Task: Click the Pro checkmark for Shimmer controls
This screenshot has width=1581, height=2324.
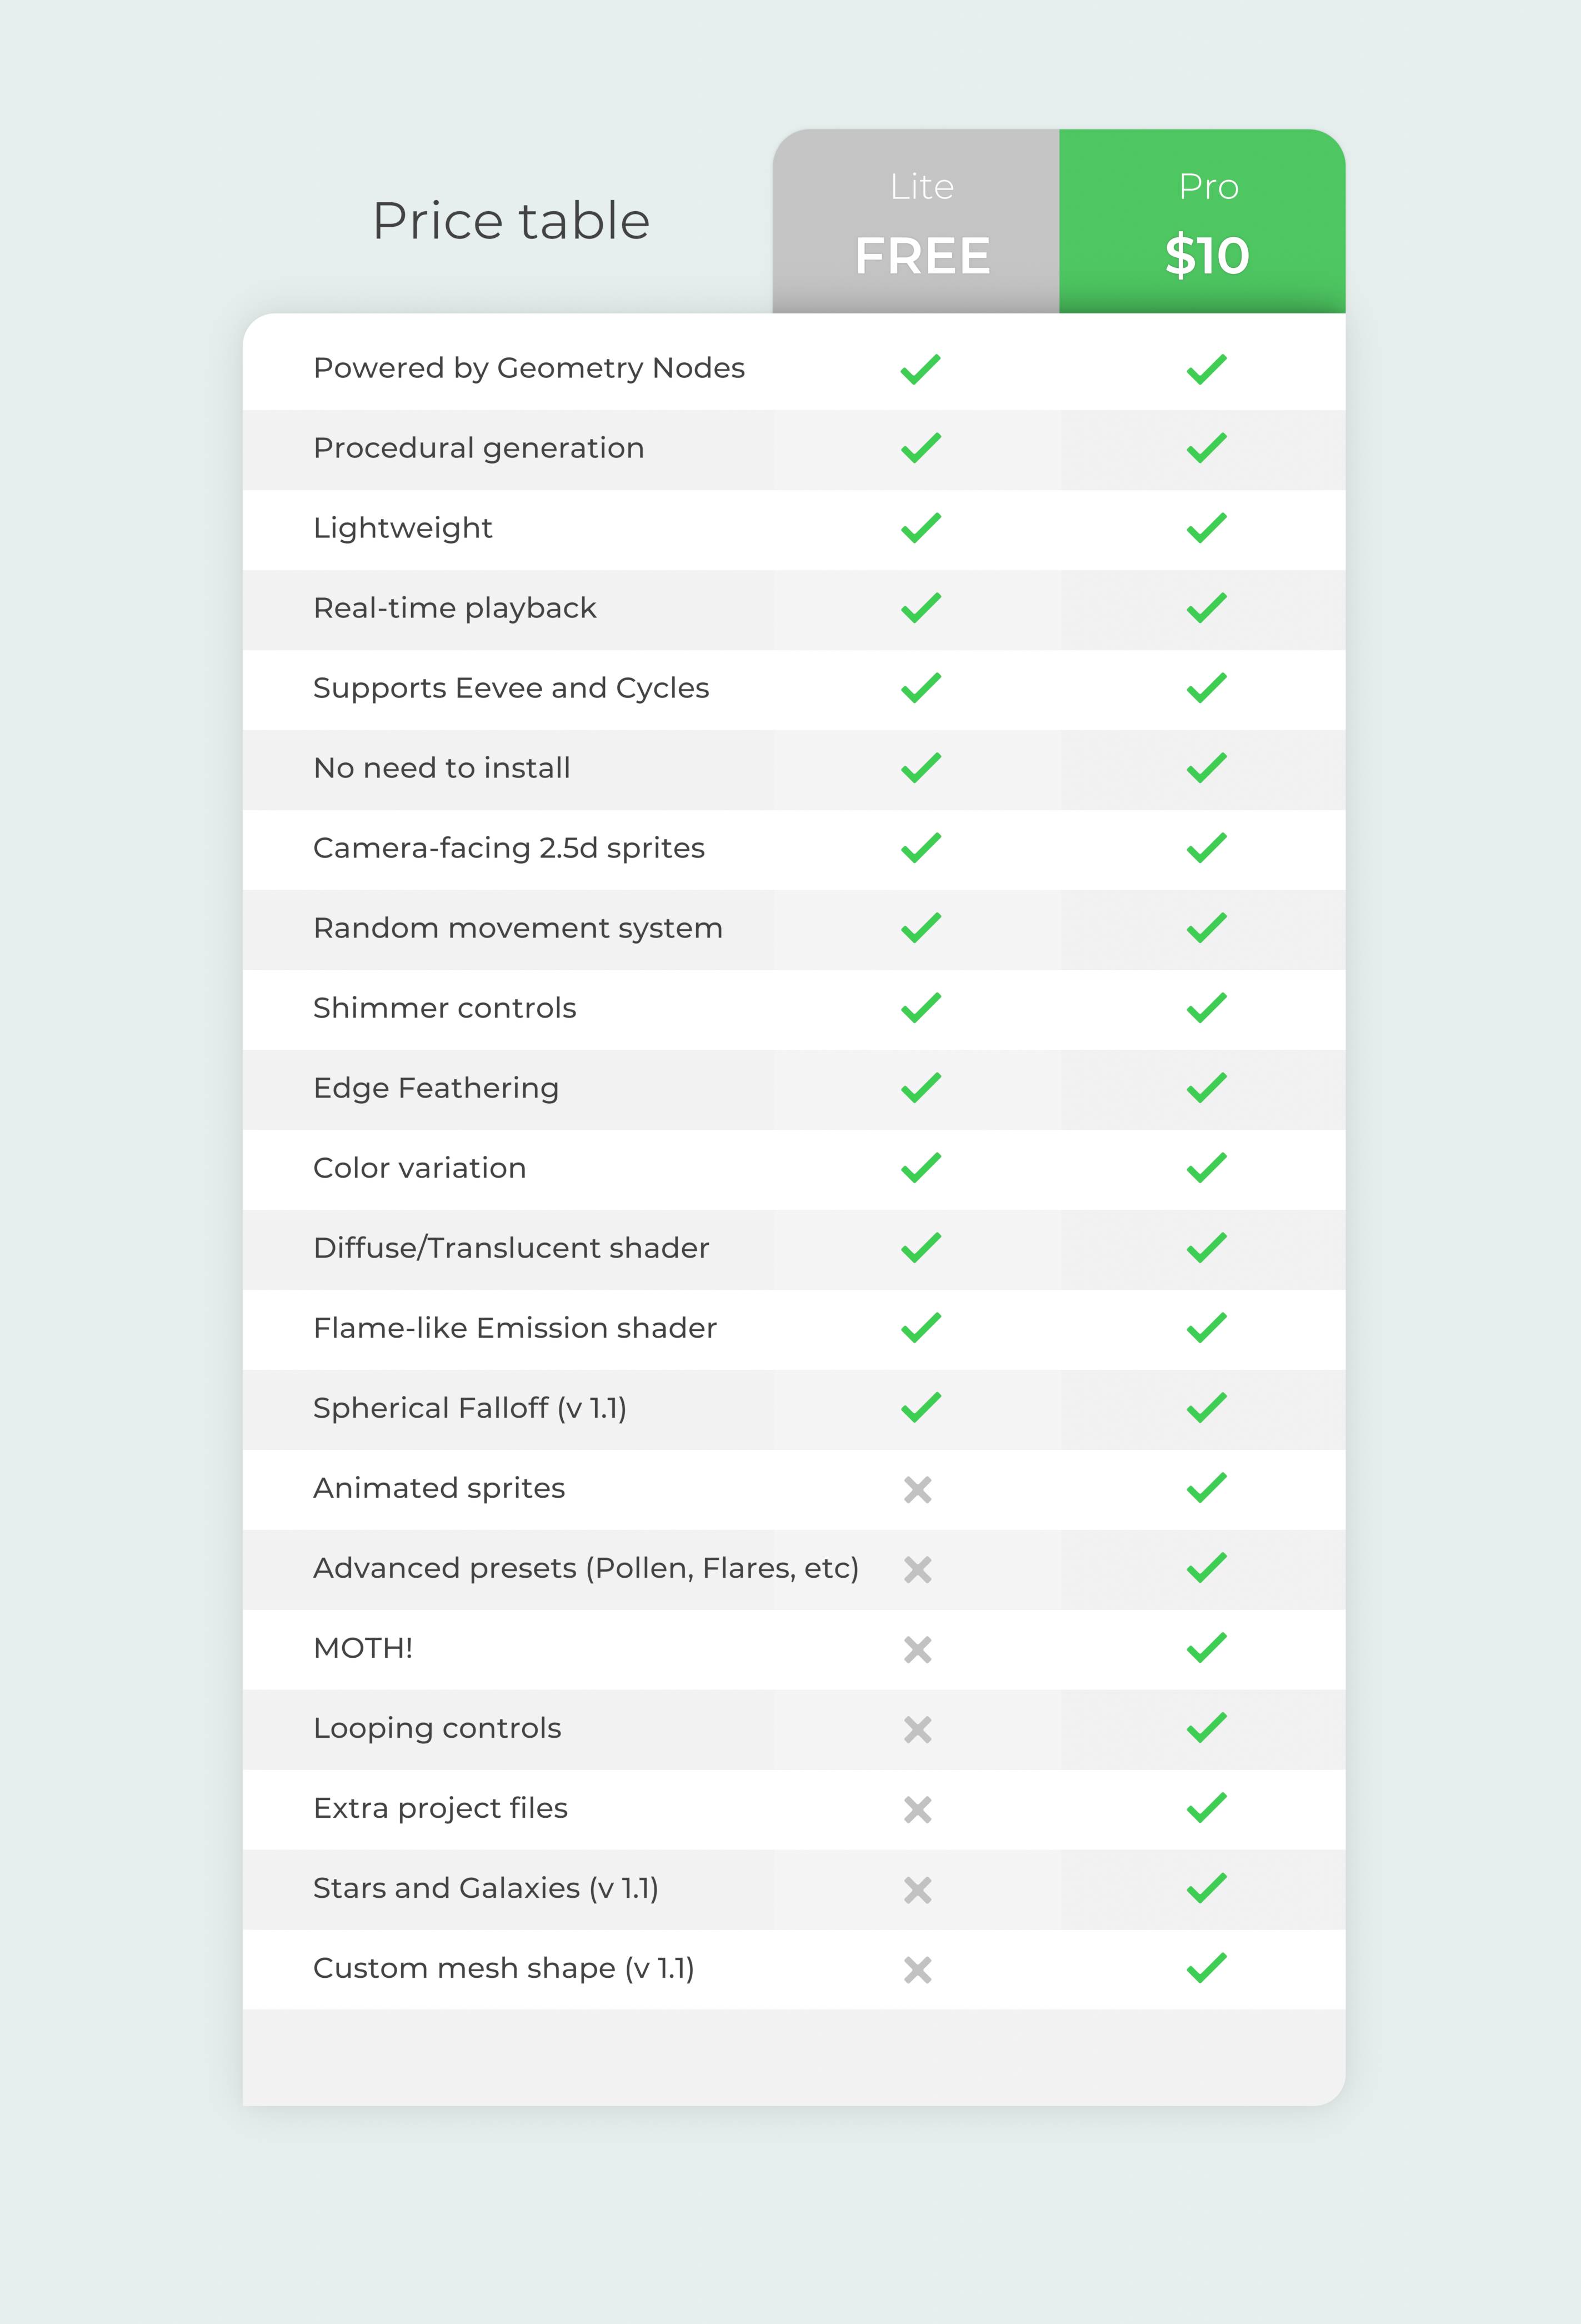Action: [1206, 1008]
